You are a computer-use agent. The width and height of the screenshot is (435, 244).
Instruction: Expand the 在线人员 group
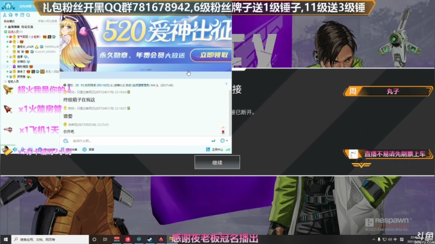pyautogui.click(x=5, y=32)
